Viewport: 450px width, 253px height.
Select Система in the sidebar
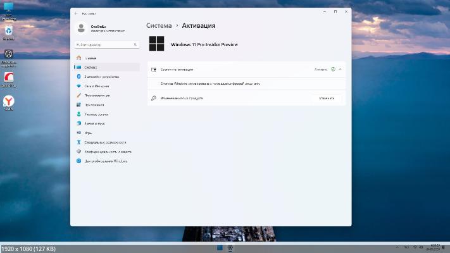click(x=107, y=67)
